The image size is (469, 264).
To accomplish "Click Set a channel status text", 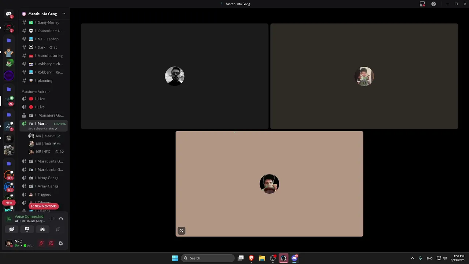I will [x=41, y=129].
